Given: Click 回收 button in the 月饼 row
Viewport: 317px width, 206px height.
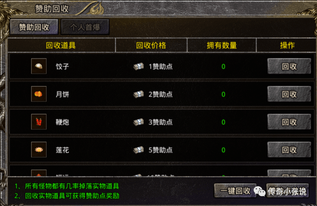Looking at the screenshot, I should pyautogui.click(x=289, y=94).
